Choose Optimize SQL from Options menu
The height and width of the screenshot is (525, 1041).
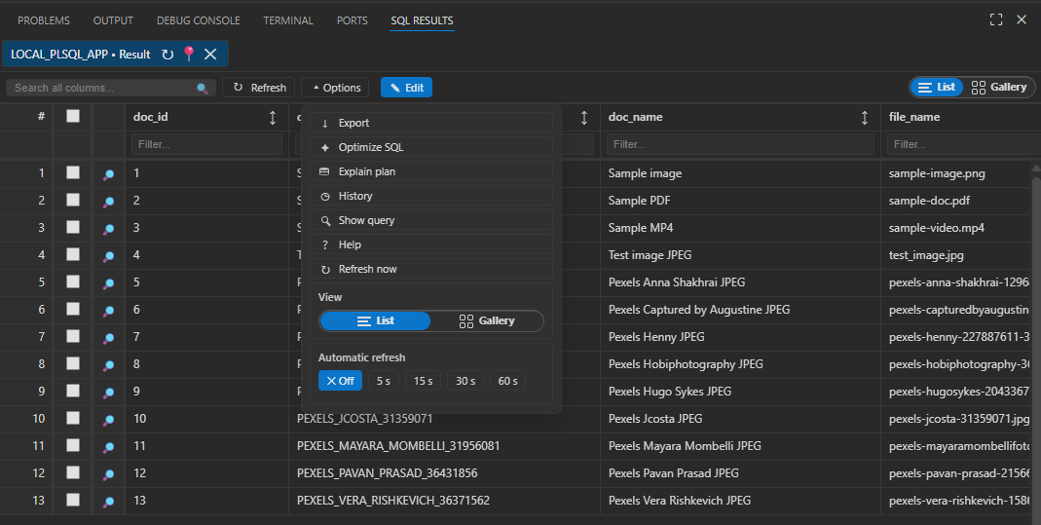tap(431, 147)
